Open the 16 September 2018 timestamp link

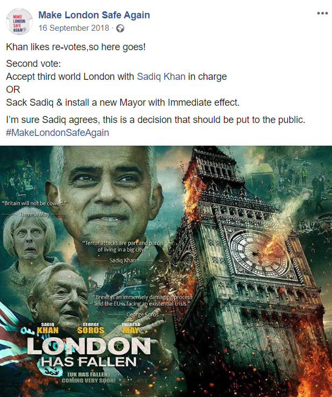click(74, 28)
